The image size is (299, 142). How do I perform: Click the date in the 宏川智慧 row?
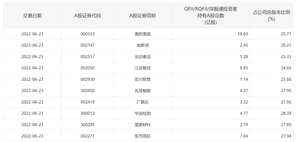[32, 79]
